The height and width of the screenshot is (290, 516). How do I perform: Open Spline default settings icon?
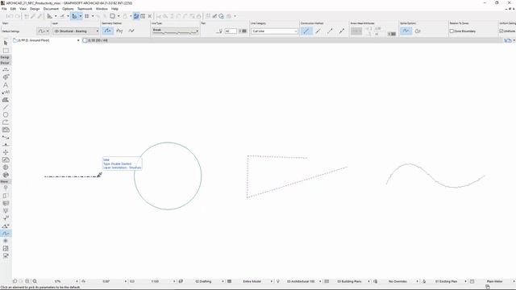pos(42,31)
